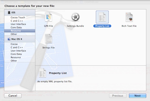Pick the Rich Text File template icon
This screenshot has height=101, width=150.
tap(129, 18)
